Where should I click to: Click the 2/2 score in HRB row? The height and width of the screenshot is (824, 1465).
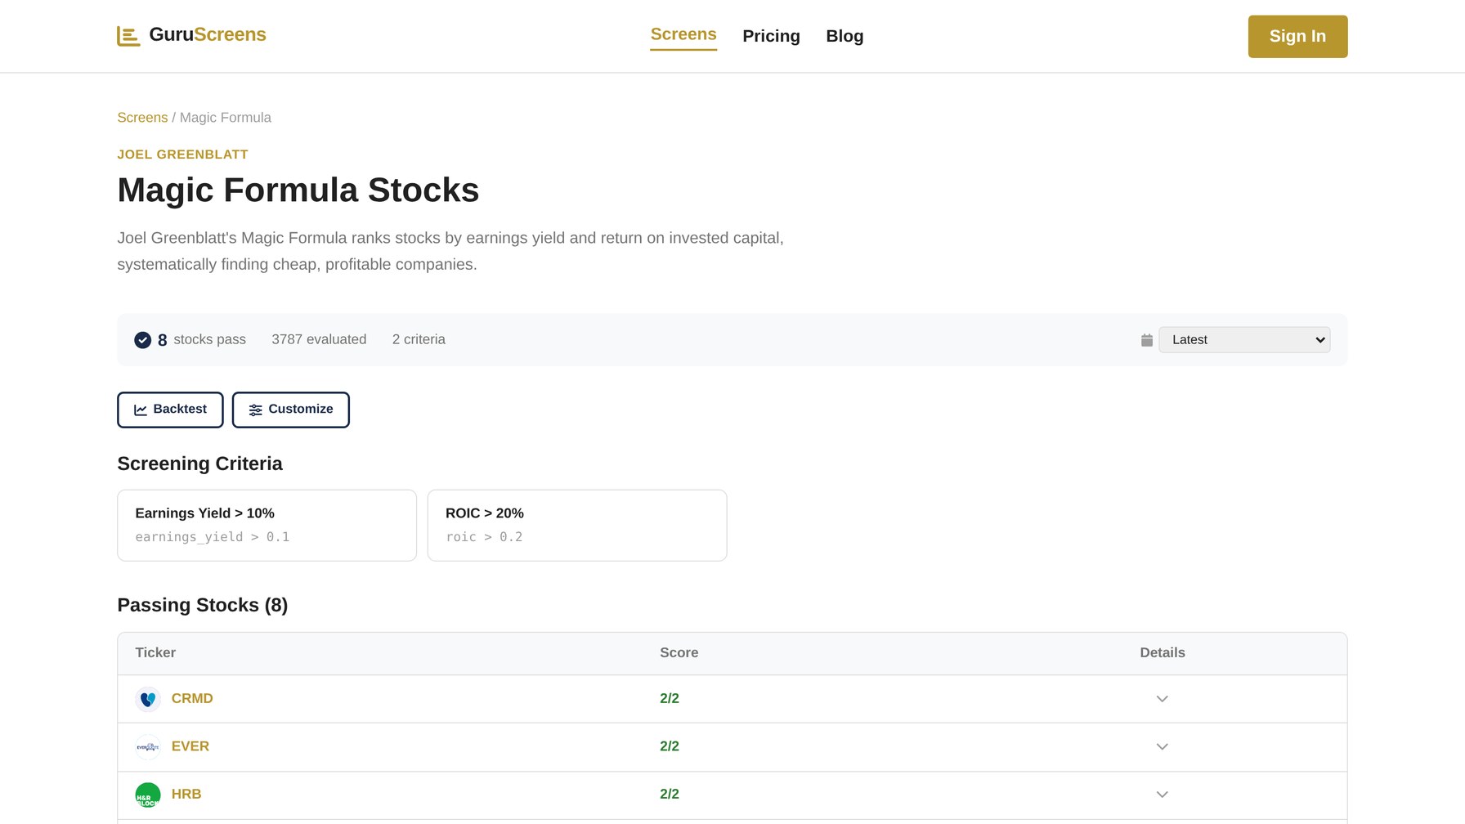tap(670, 794)
